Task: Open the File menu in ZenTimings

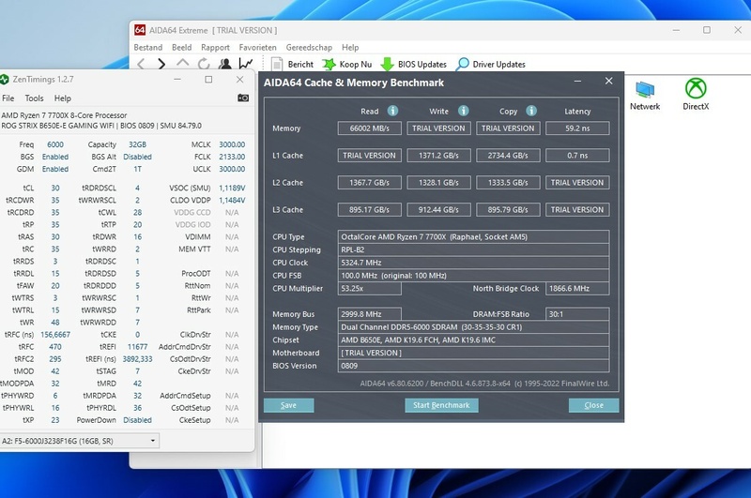Action: pos(8,98)
